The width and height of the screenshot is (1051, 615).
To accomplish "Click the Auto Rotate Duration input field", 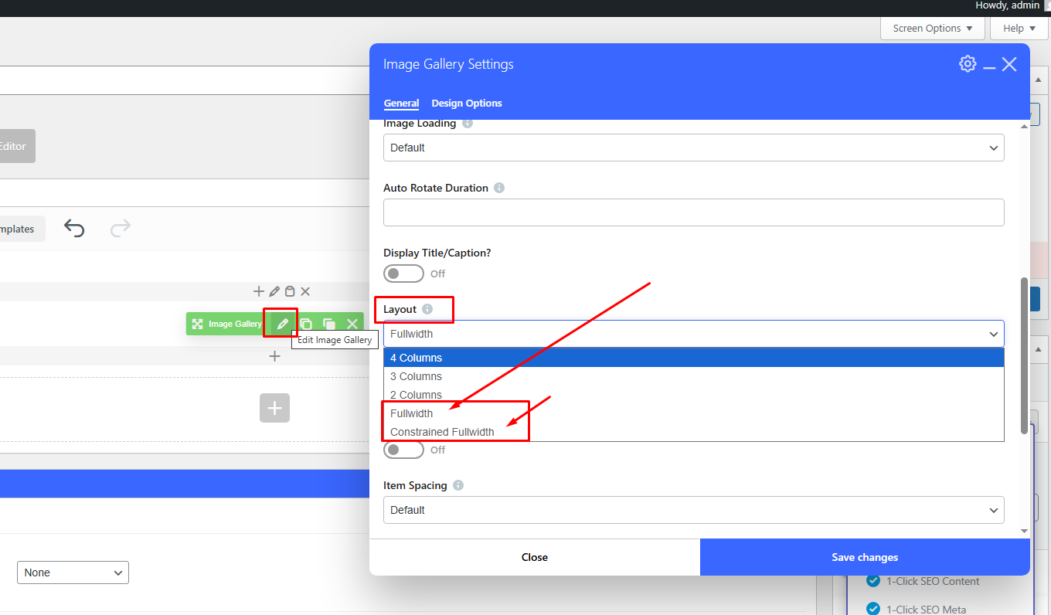I will pyautogui.click(x=693, y=212).
